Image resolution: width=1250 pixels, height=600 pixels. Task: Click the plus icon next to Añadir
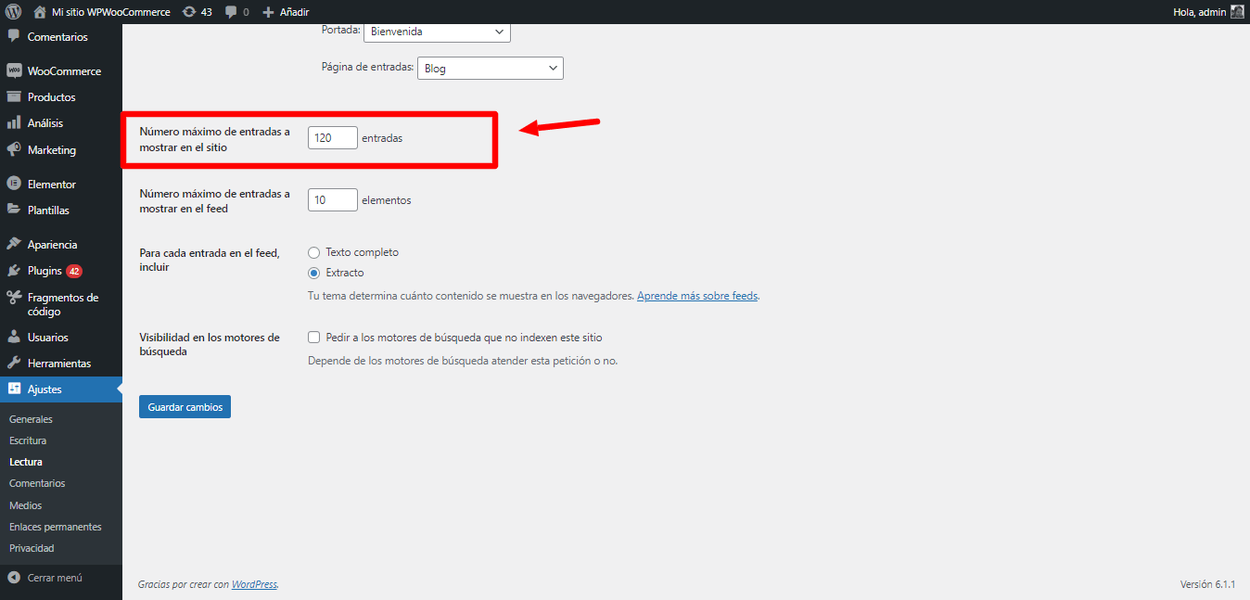coord(268,12)
